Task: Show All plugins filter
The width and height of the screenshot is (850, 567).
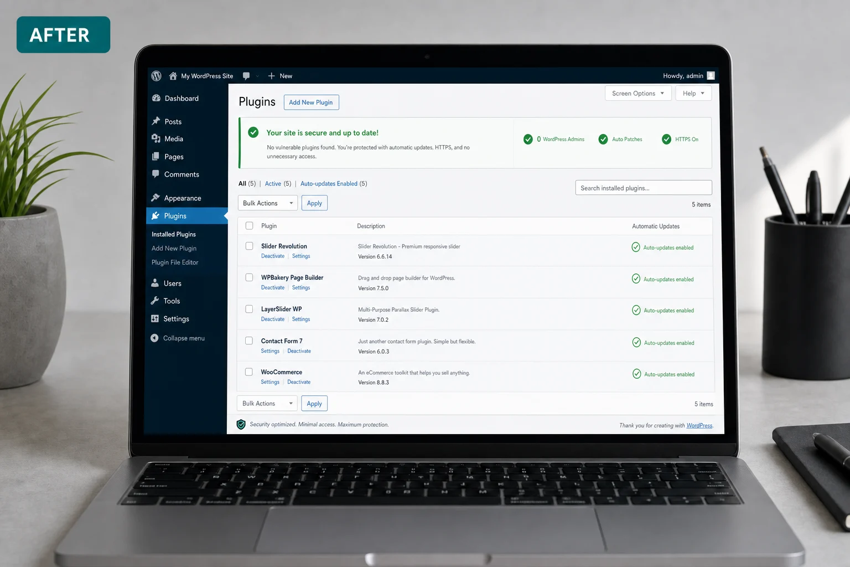Action: 242,184
